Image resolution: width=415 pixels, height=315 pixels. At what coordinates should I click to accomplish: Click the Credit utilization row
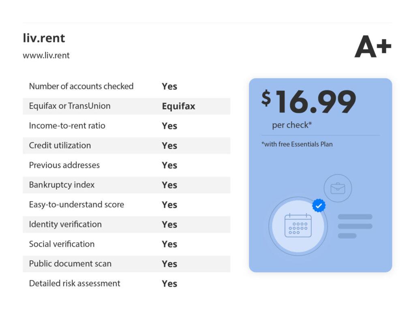pyautogui.click(x=126, y=146)
